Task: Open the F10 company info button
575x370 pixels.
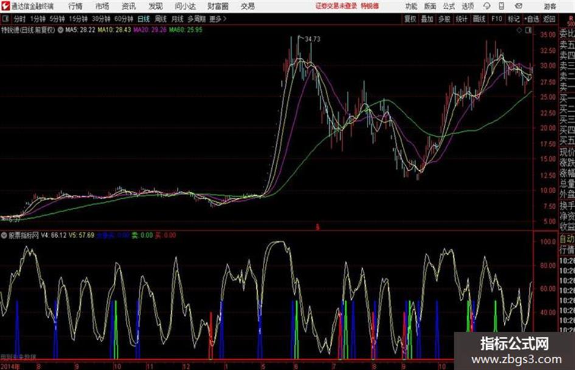Action: coord(497,19)
